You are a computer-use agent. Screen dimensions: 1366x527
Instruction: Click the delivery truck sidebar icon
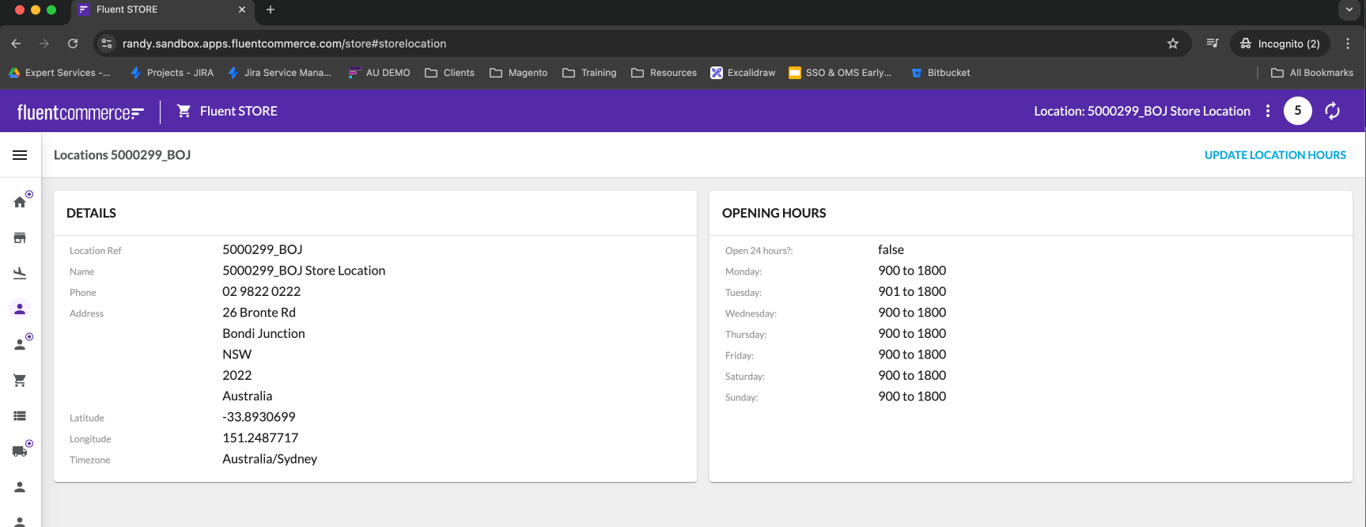(20, 451)
